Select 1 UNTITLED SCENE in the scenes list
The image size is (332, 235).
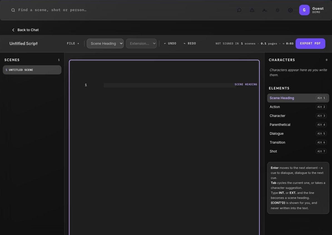(32, 70)
